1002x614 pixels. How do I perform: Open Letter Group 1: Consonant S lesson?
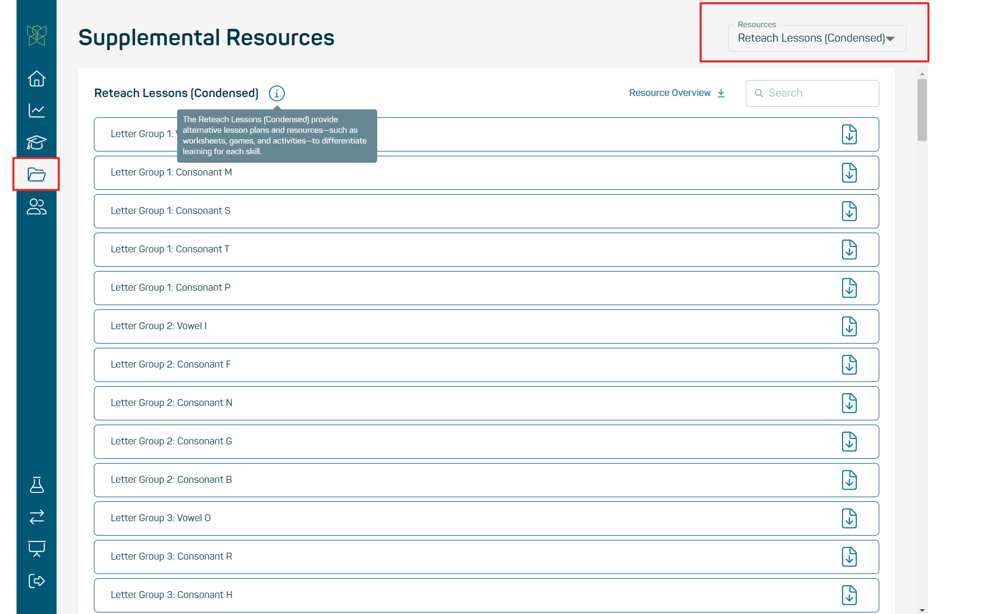pos(170,211)
